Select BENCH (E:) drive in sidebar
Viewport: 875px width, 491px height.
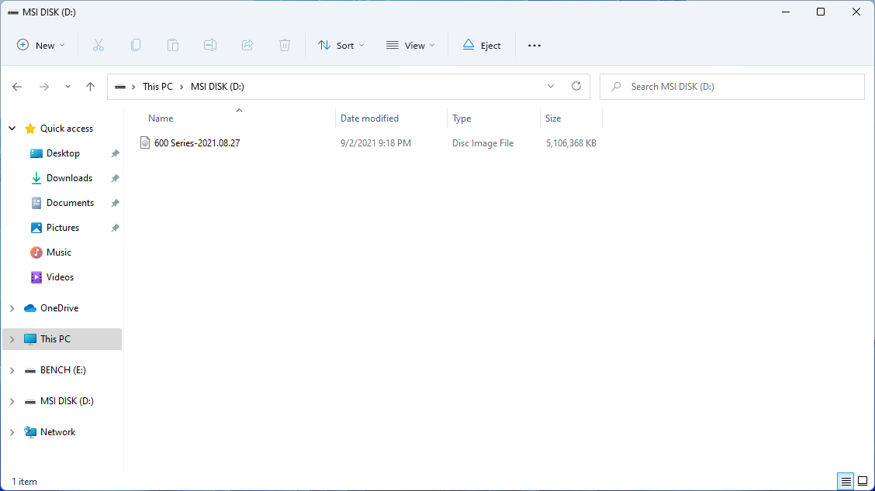coord(63,370)
